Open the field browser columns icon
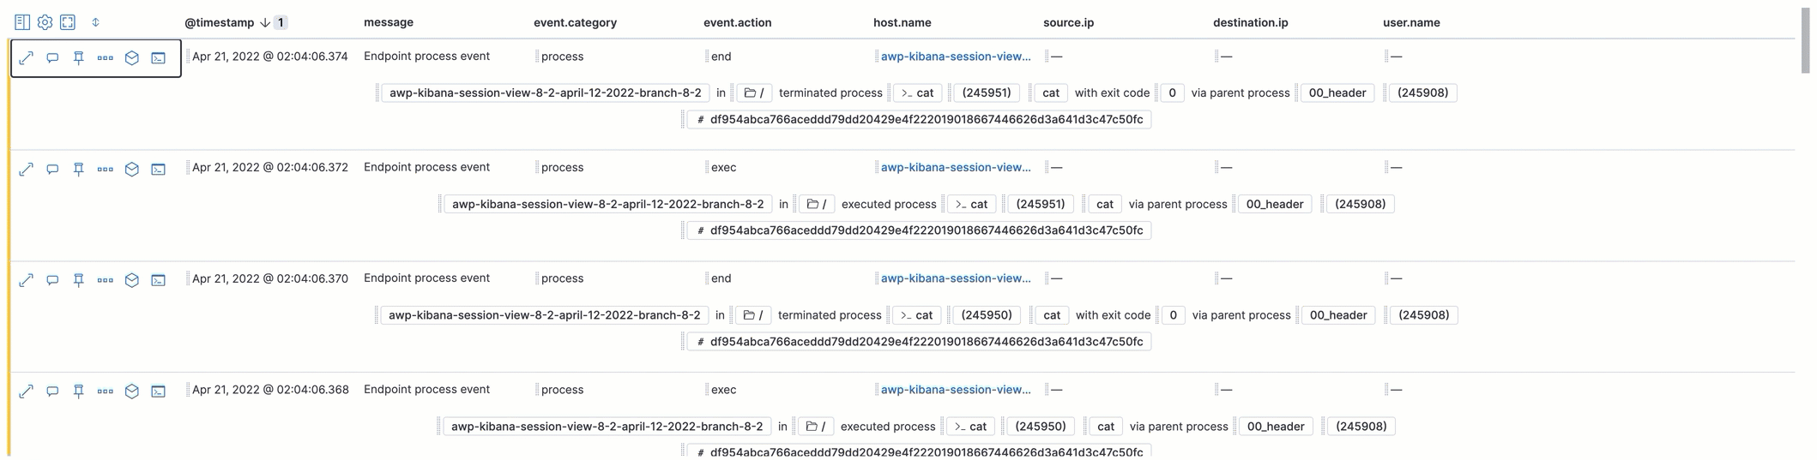The width and height of the screenshot is (1817, 460). click(22, 22)
